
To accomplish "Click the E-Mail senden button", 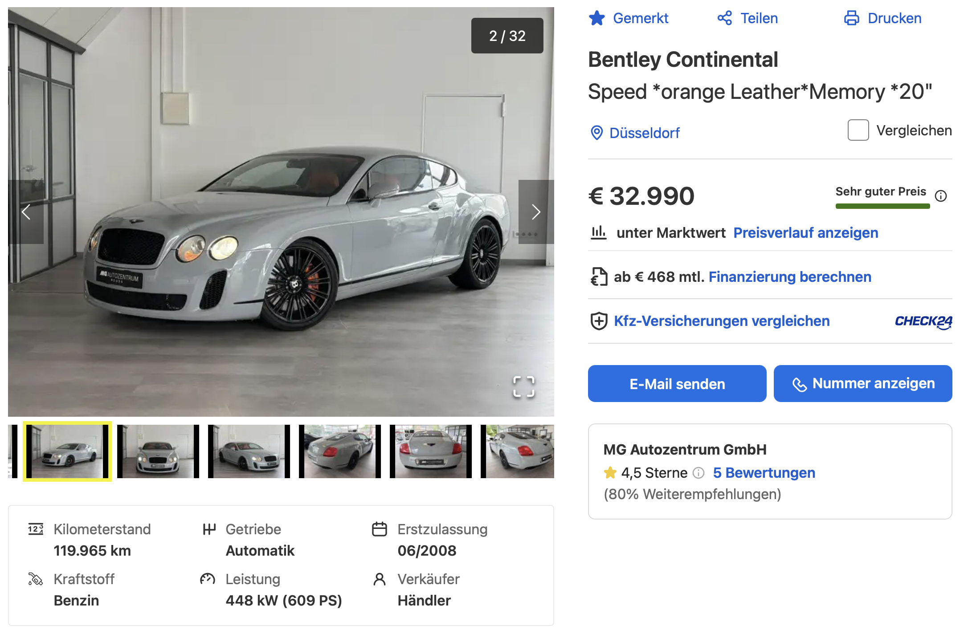I will [x=677, y=384].
